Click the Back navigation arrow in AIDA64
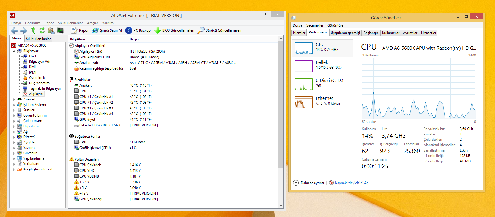The width and height of the screenshot is (495, 217). point(14,30)
